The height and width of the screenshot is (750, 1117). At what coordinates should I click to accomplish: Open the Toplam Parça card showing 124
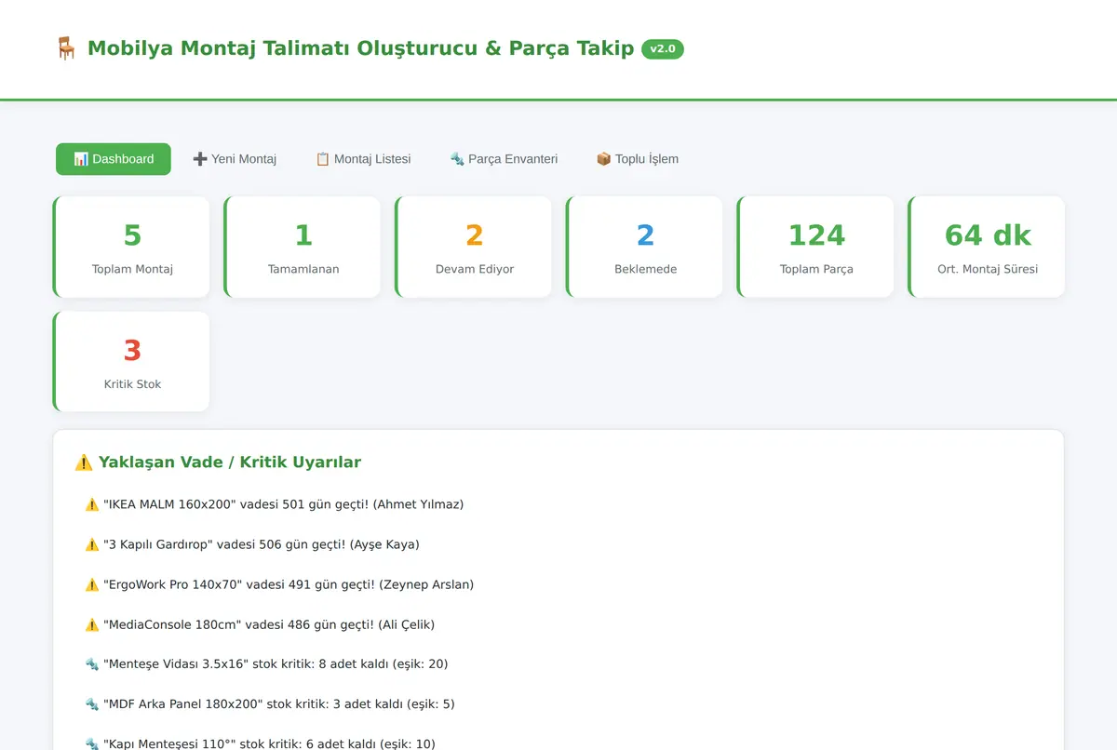click(x=816, y=247)
